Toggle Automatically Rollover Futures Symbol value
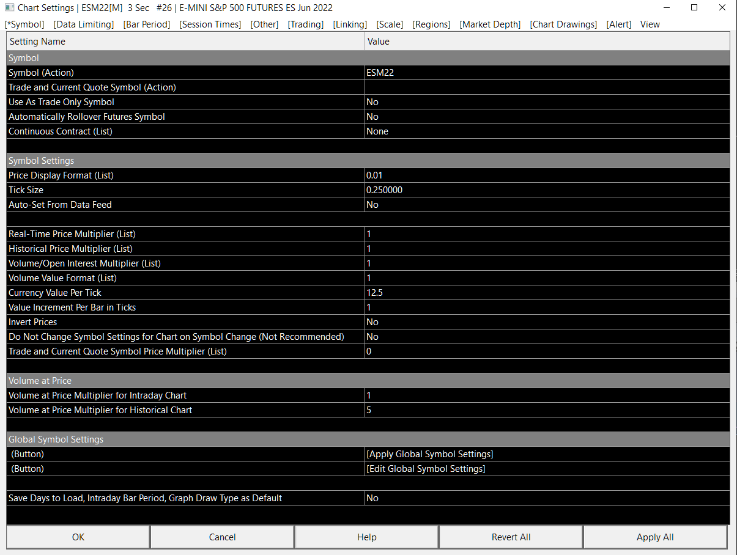 547,117
